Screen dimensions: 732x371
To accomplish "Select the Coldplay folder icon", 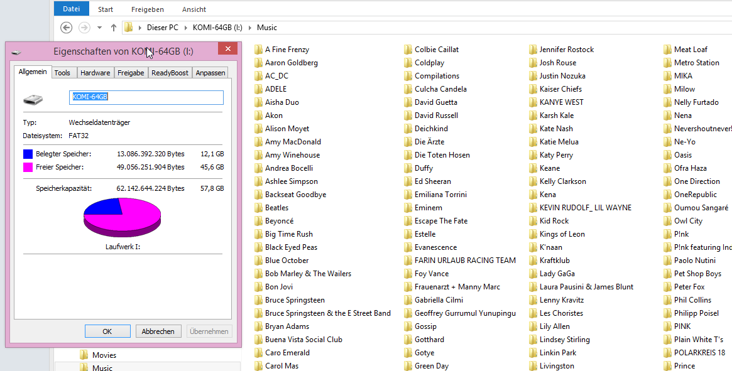I will (408, 63).
